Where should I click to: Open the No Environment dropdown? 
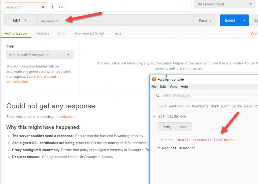(x=225, y=4)
